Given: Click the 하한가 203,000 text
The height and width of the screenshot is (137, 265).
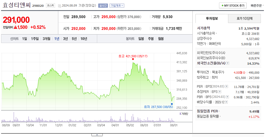Looking at the screenshot, I should click(x=129, y=28).
